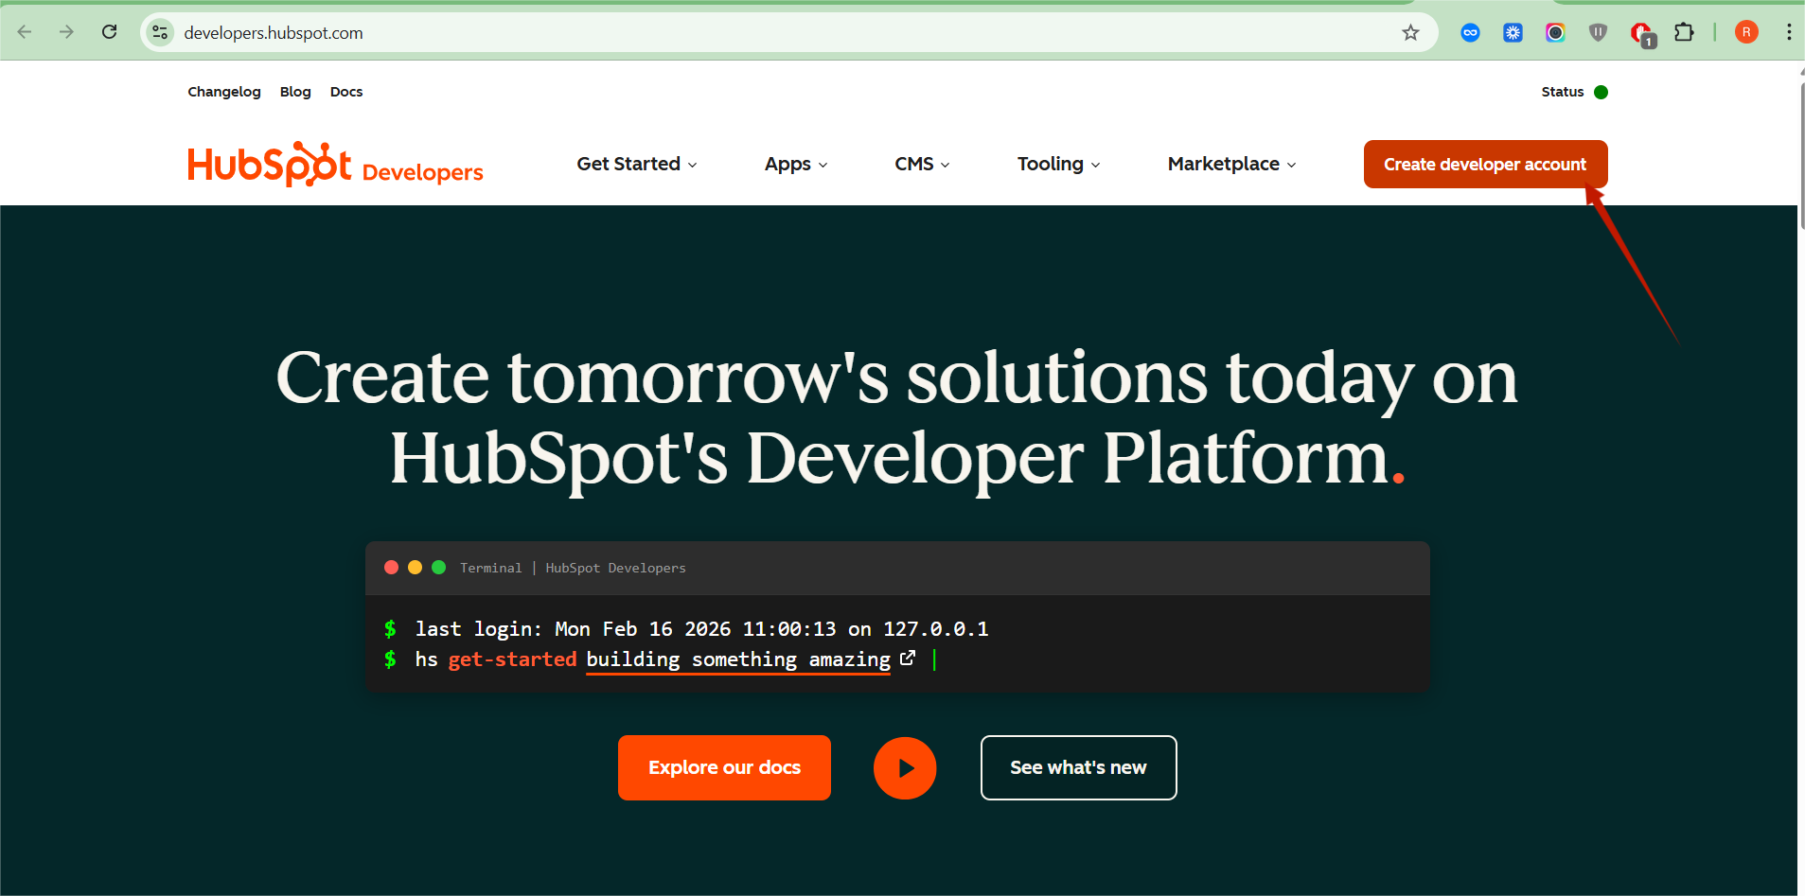Screen dimensions: 1805x896
Task: Click the HubSpot Developers logo
Action: coord(335,165)
